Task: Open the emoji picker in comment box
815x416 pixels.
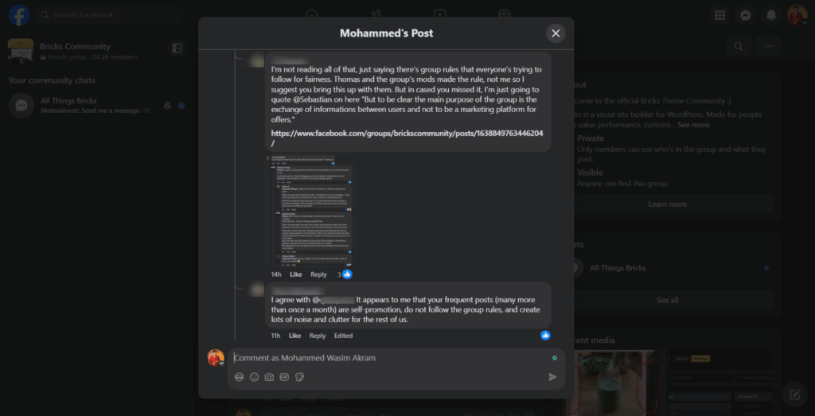Action: 254,377
